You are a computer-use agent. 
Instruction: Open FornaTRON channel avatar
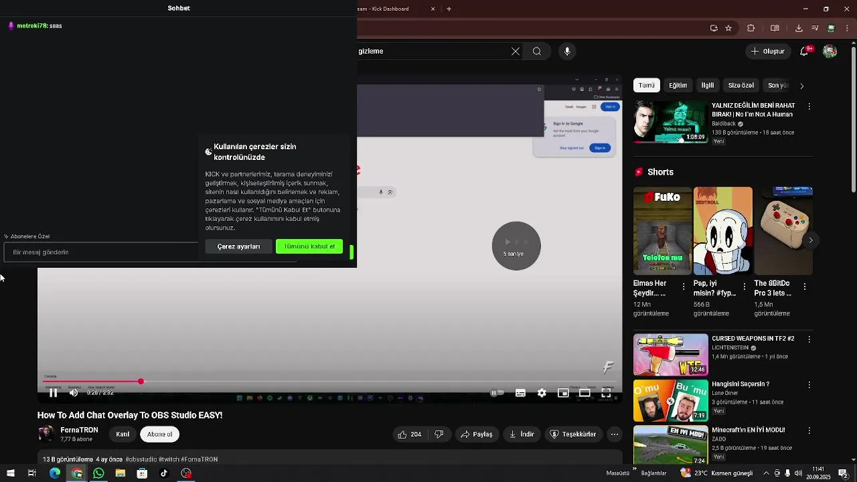pyautogui.click(x=46, y=434)
